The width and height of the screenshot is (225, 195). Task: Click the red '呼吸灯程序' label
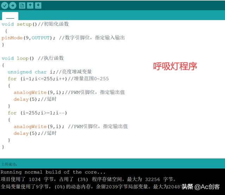(175, 67)
